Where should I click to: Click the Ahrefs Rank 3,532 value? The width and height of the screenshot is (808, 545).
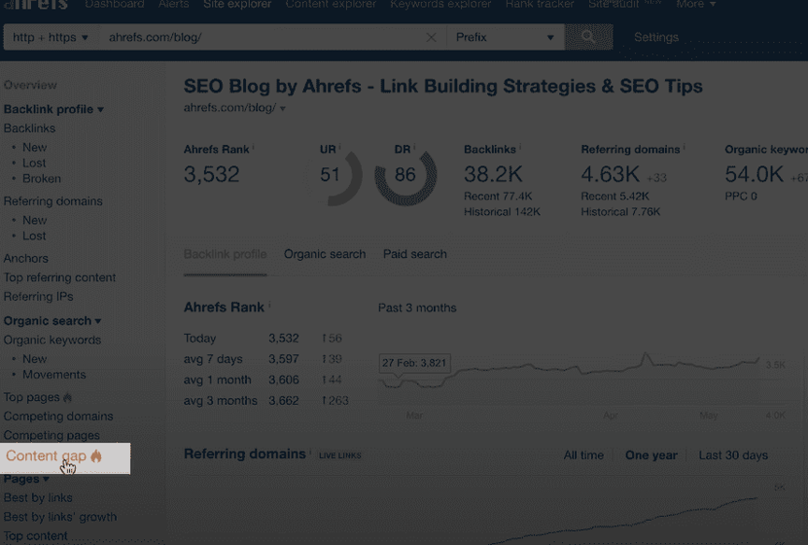(211, 174)
